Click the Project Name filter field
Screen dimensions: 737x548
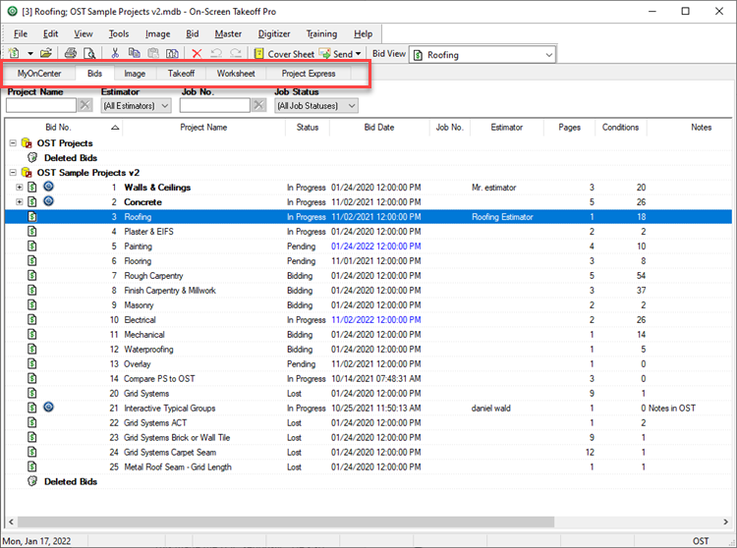41,106
